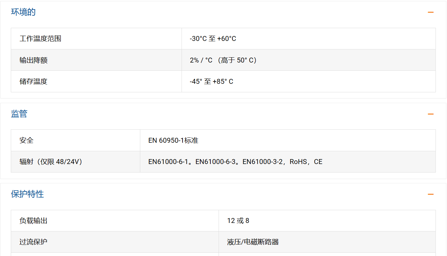Image resolution: width=447 pixels, height=256 pixels.
Task: Click the 环境的 section heading
Action: point(23,12)
